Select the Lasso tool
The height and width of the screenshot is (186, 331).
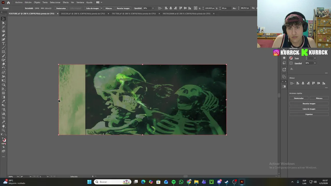(x=3, y=31)
